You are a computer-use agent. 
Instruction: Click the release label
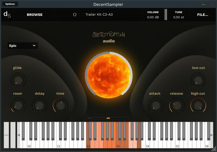point(177,94)
